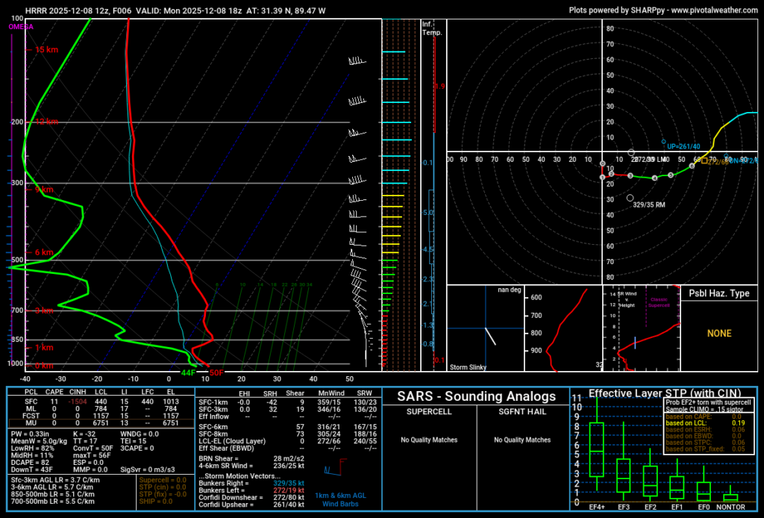764x518 pixels.
Task: Click the Bunkers right-mover circle marker on hodograph
Action: 630,199
